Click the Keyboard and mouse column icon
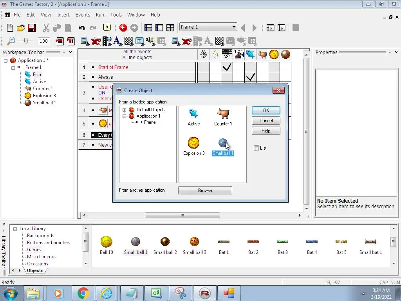 (227, 54)
